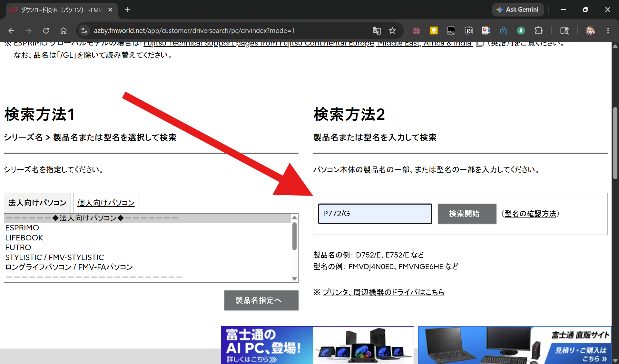Select the ◆法人向けパソコン◆ header row
Image resolution: width=619 pixels, height=364 pixels.
[x=147, y=218]
